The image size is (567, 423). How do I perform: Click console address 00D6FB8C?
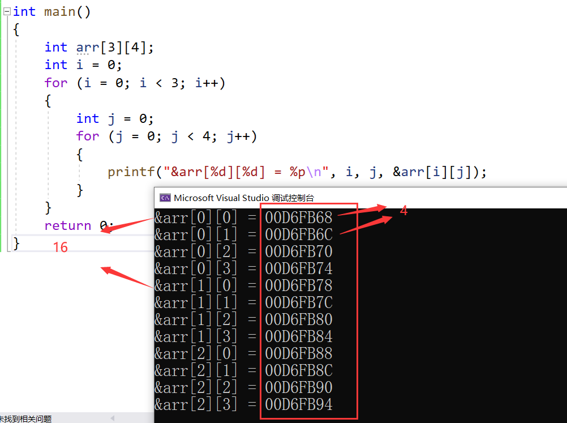(x=299, y=370)
